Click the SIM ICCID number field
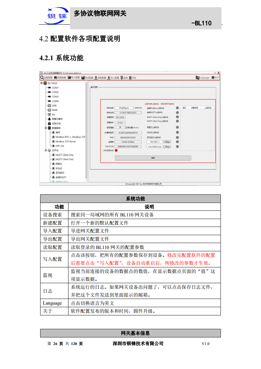 tap(128, 146)
